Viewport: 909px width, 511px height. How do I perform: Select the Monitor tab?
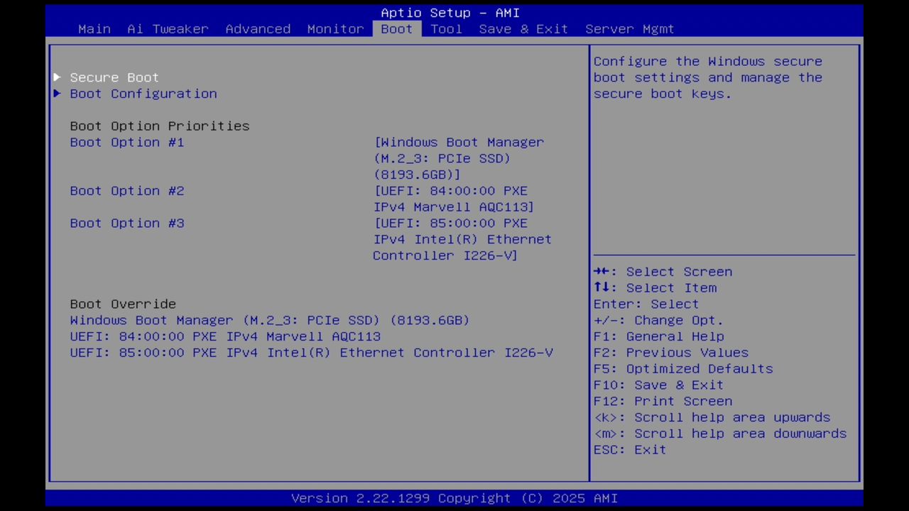coord(334,28)
